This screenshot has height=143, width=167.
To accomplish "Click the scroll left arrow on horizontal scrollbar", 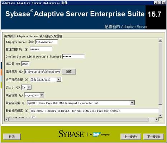I will click(x=6, y=119).
